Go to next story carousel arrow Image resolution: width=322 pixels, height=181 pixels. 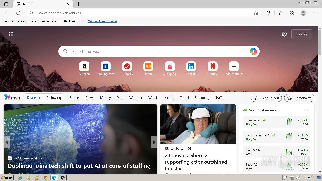click(x=154, y=142)
